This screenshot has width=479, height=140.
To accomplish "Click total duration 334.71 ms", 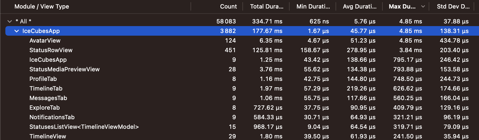I will tap(267, 21).
